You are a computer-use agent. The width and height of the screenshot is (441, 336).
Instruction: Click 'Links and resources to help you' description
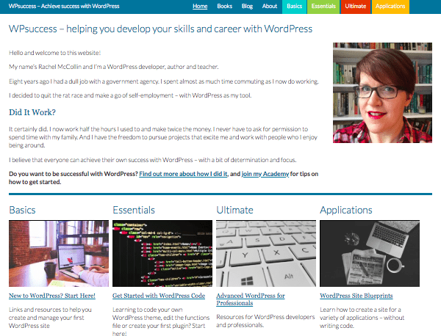[50, 318]
